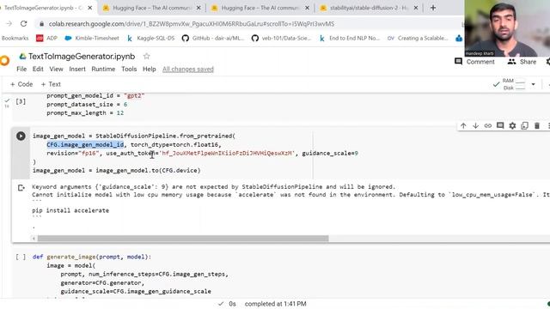Switch to second Hugging Face tab

260,8
